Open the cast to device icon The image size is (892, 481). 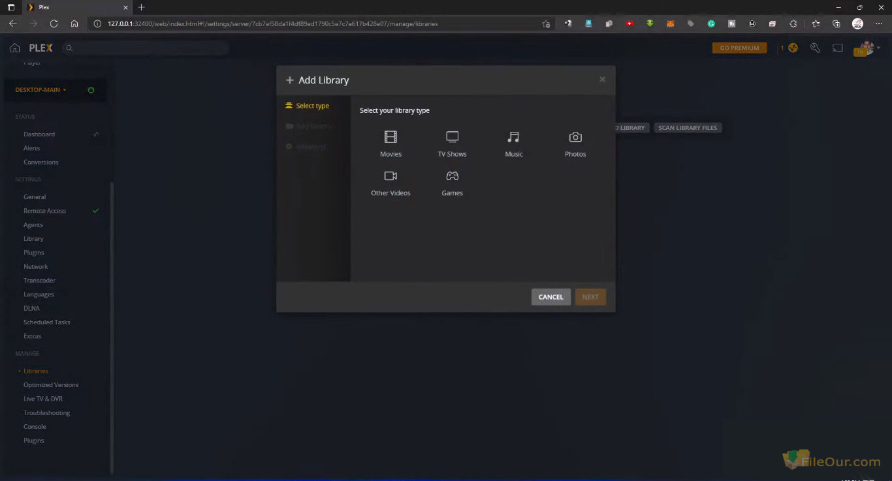pyautogui.click(x=837, y=48)
